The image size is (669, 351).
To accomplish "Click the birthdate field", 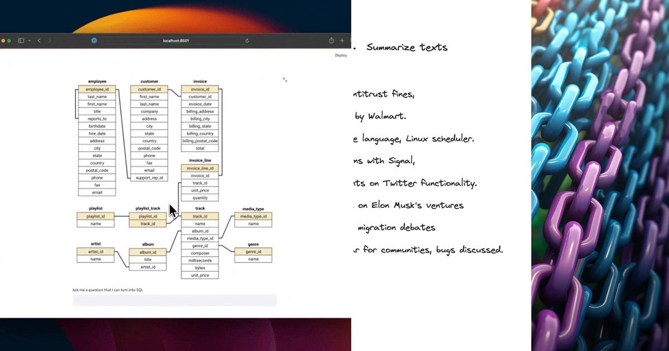I will 97,126.
